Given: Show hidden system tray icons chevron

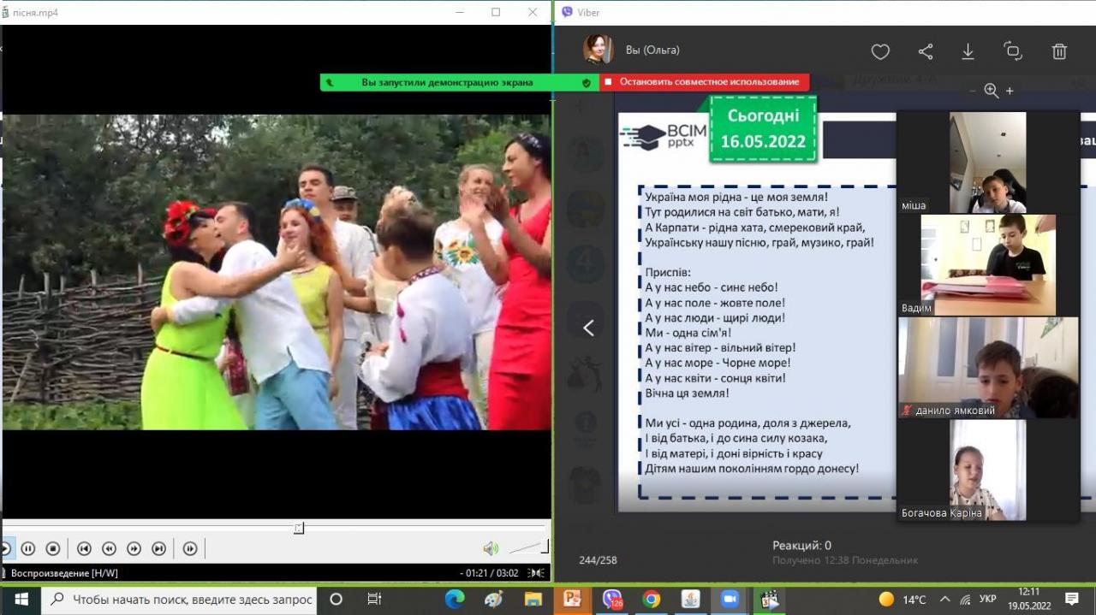Looking at the screenshot, I should pyautogui.click(x=944, y=599).
